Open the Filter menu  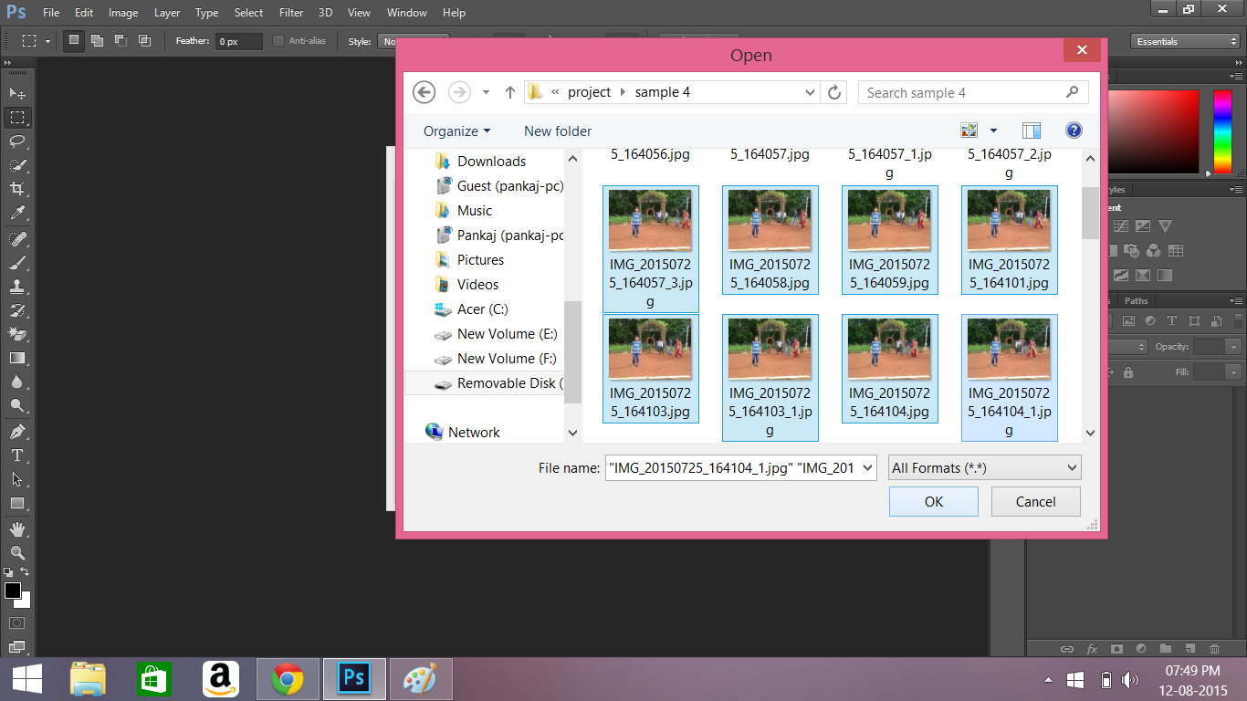click(x=291, y=13)
